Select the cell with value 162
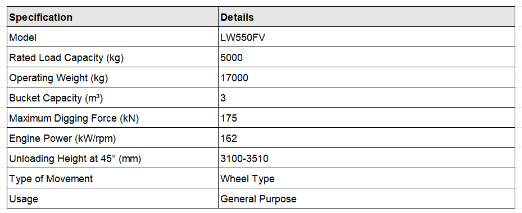The image size is (522, 213). tap(366, 138)
